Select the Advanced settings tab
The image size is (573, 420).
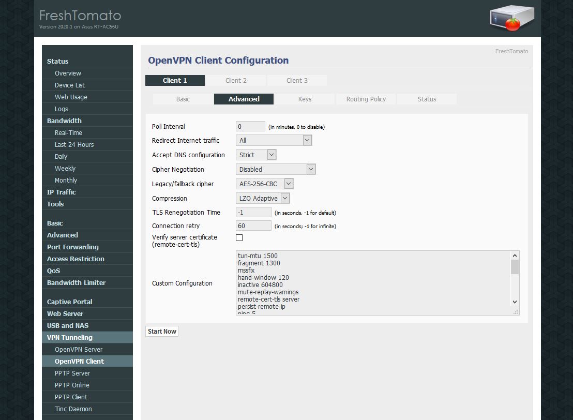[x=244, y=99]
